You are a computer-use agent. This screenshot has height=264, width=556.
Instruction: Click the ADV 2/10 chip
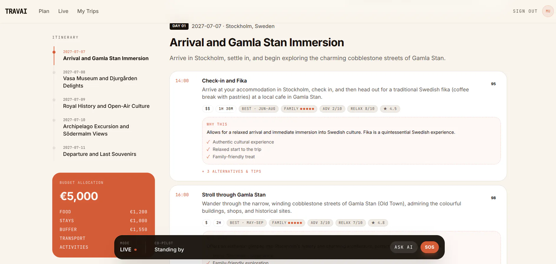[332, 109]
